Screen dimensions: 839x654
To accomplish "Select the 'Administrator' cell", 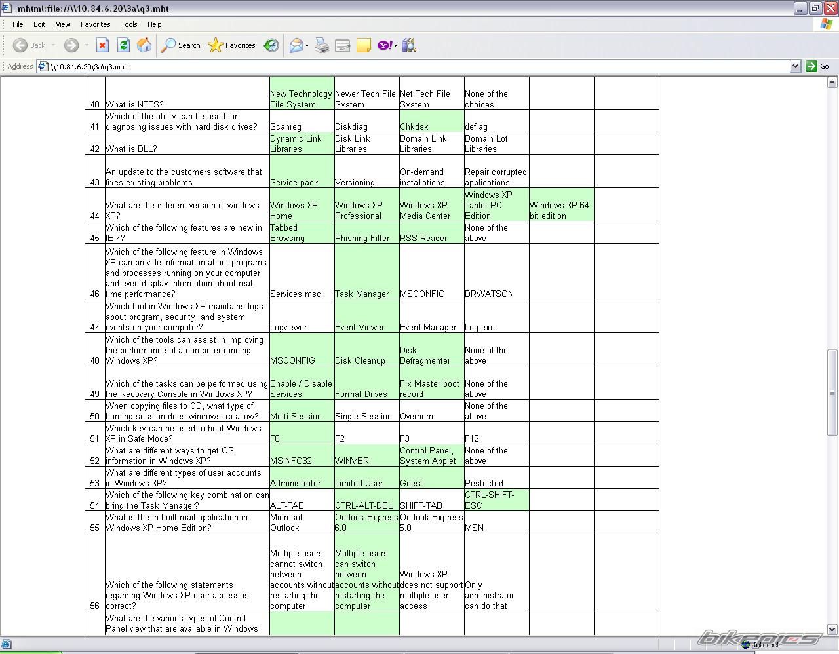I will [x=302, y=478].
